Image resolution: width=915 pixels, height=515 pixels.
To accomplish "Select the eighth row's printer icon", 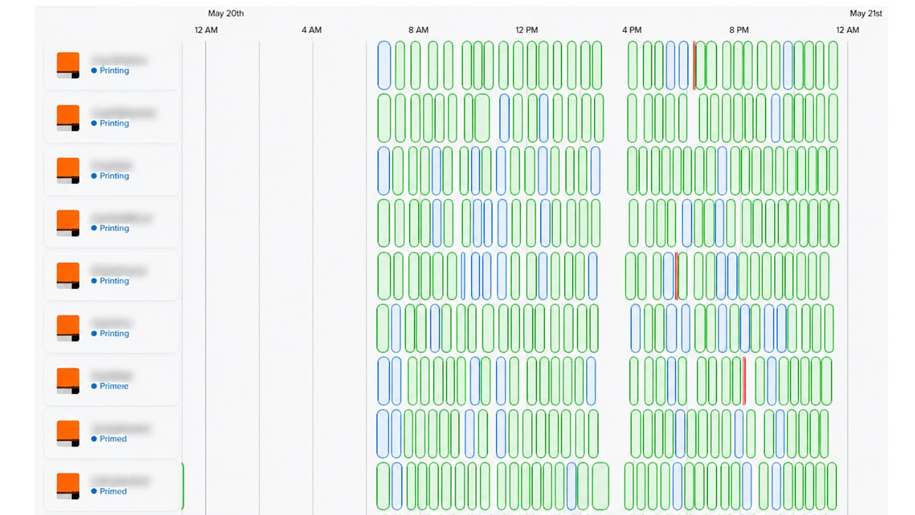I will click(x=68, y=433).
